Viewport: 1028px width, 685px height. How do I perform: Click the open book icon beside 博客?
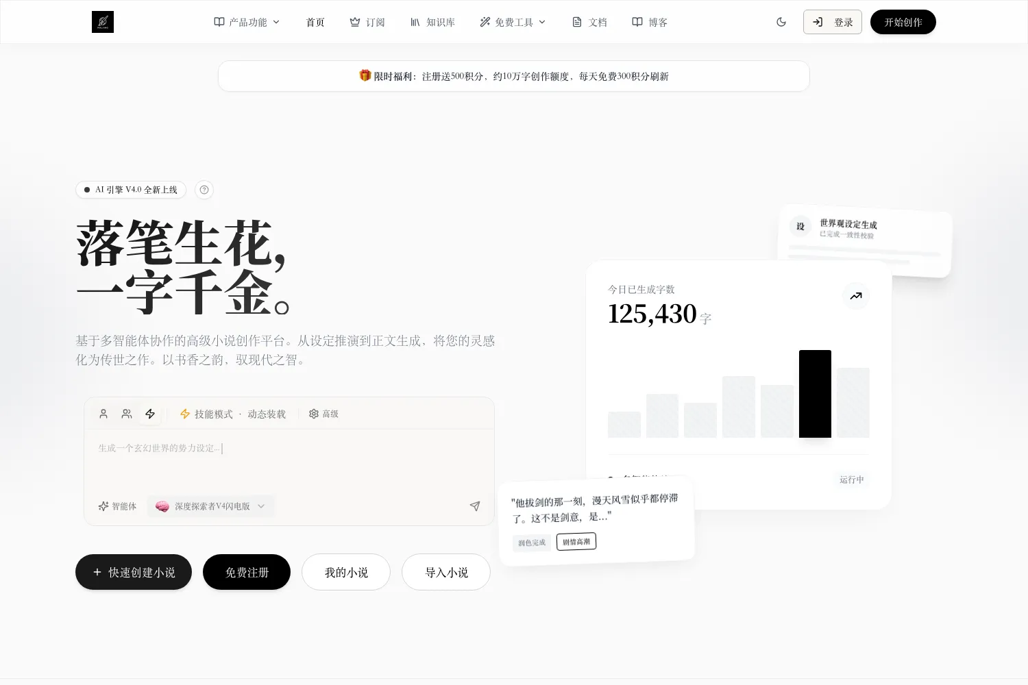click(637, 22)
